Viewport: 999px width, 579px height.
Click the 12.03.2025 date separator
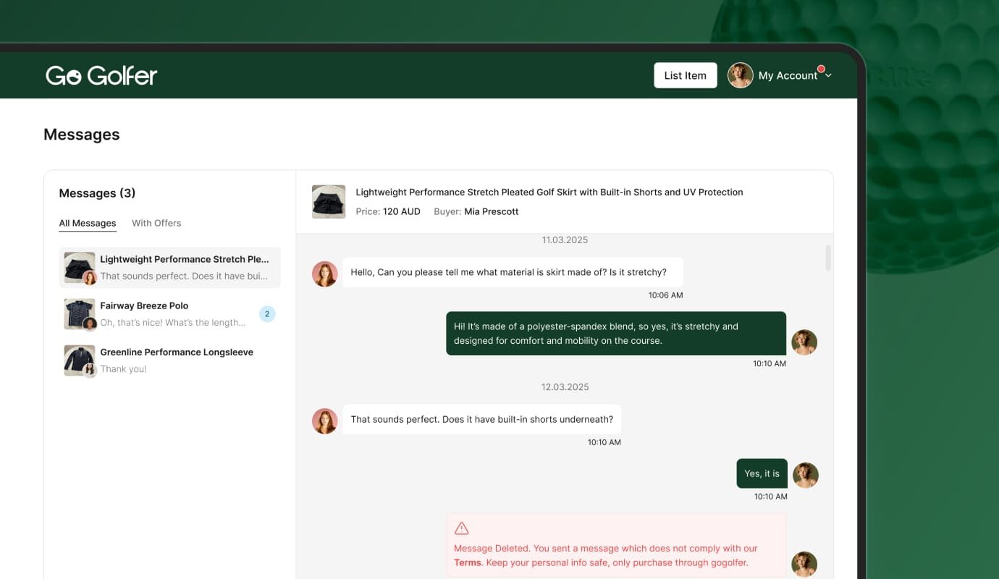[565, 386]
